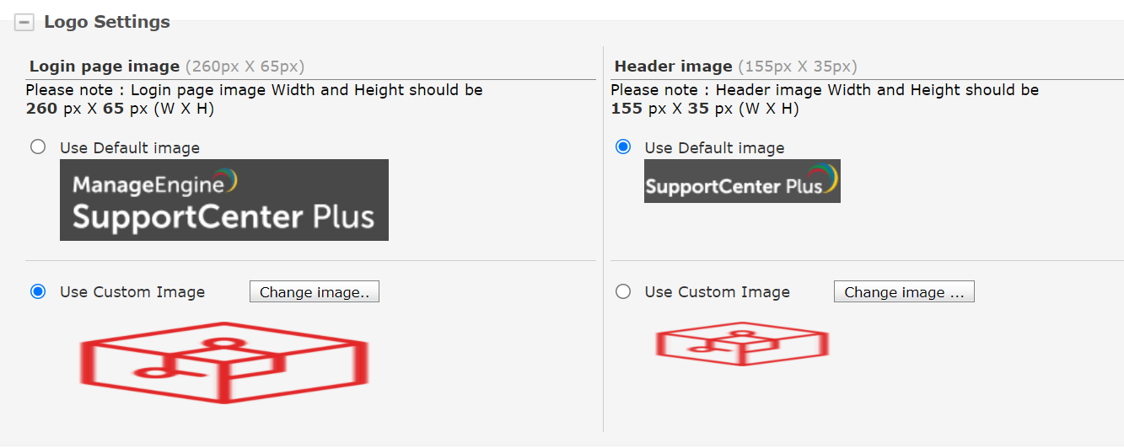Screen dimensions: 1124x448
Task: Collapse the Logo Settings section with minus icon
Action: (24, 24)
